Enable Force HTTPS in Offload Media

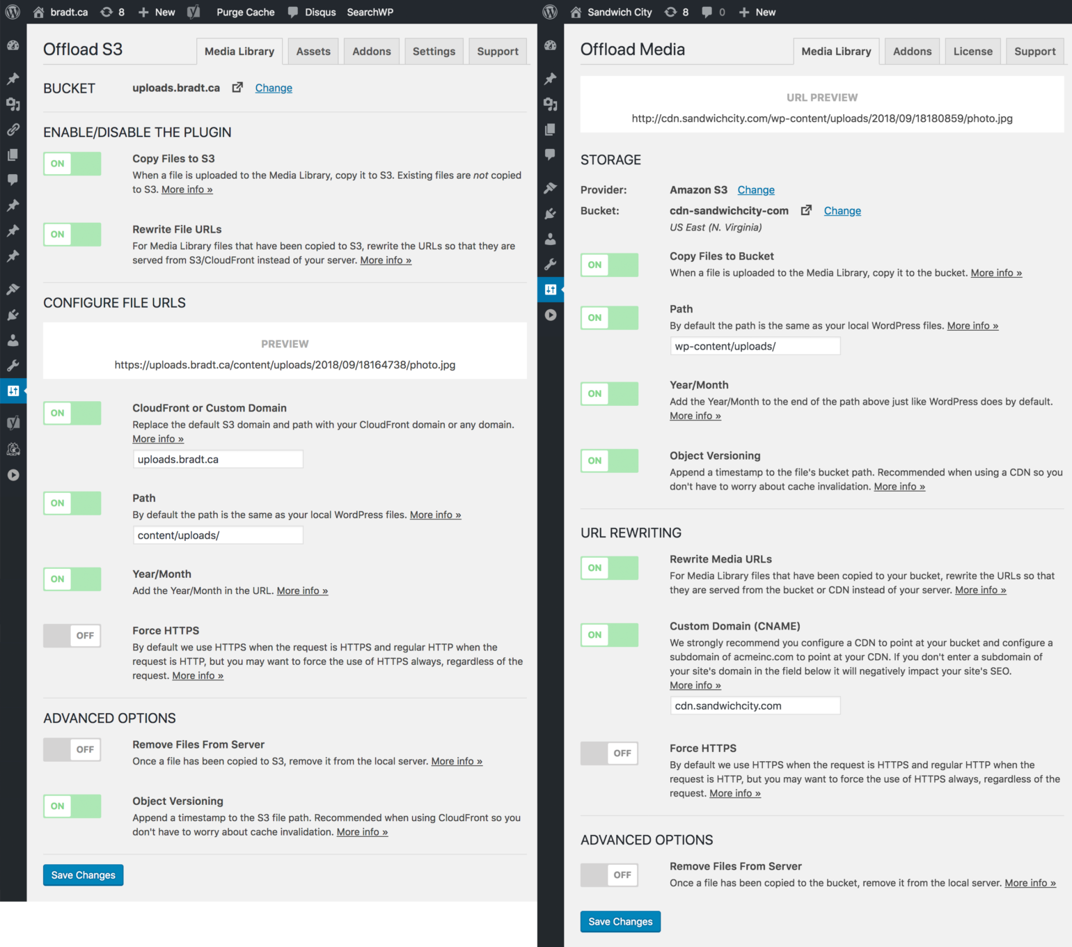point(610,753)
